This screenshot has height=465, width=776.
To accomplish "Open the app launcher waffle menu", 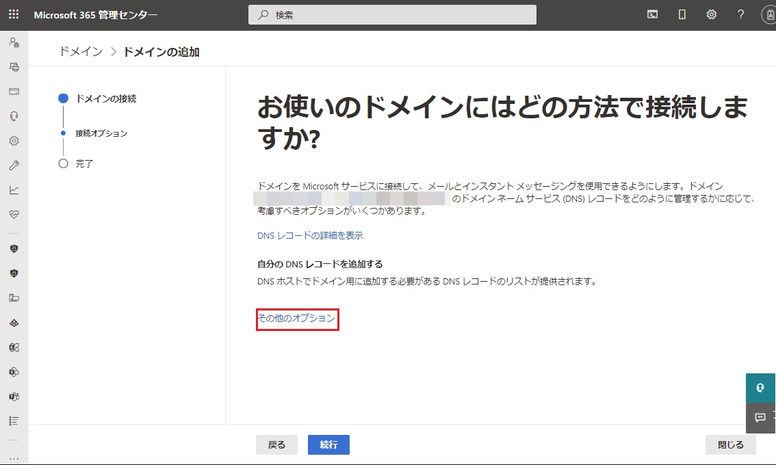I will click(x=14, y=14).
